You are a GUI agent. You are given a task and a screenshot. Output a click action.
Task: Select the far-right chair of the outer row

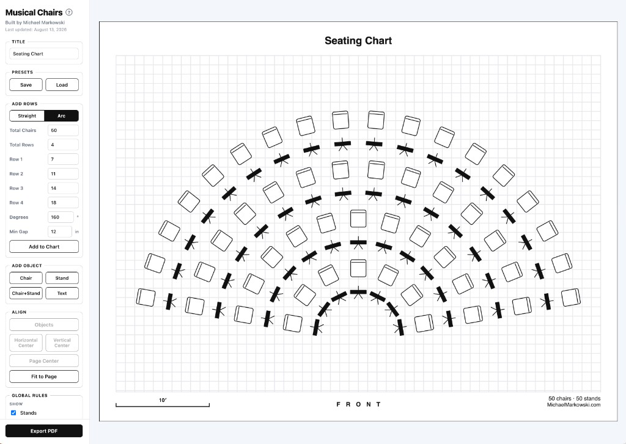coord(571,297)
